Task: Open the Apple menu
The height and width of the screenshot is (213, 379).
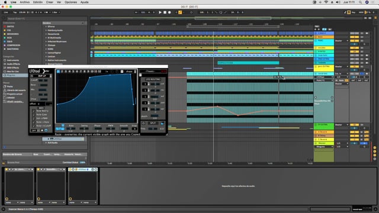Action: click(5, 2)
